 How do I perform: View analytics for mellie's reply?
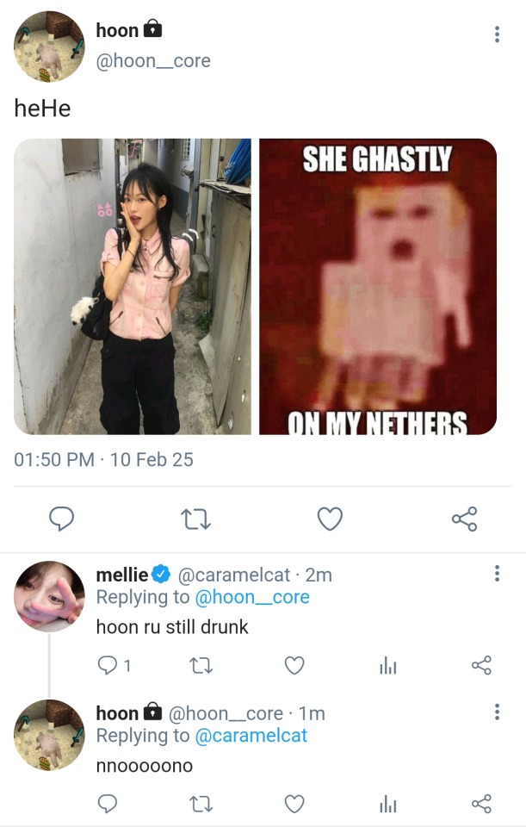(x=388, y=665)
